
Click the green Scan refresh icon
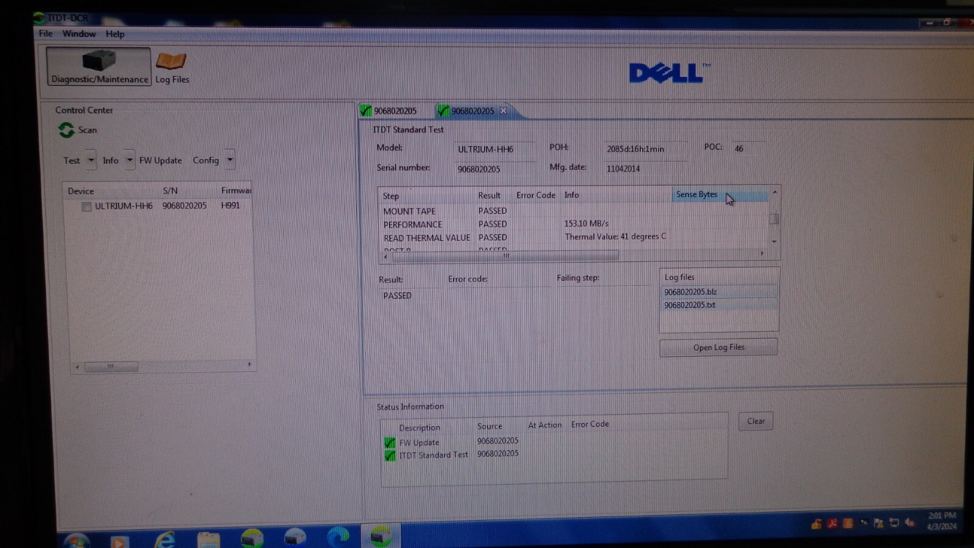tap(66, 130)
